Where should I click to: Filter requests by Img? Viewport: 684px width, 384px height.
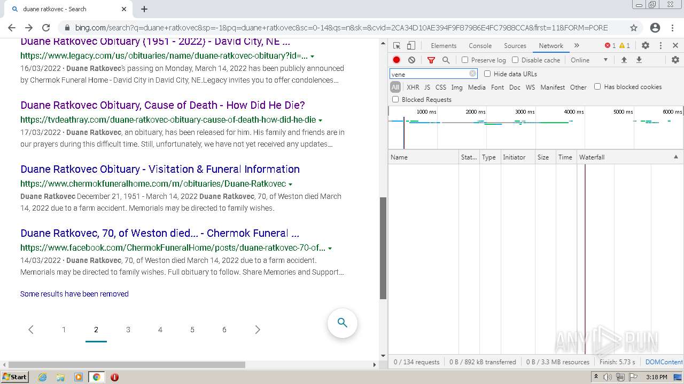(x=457, y=87)
